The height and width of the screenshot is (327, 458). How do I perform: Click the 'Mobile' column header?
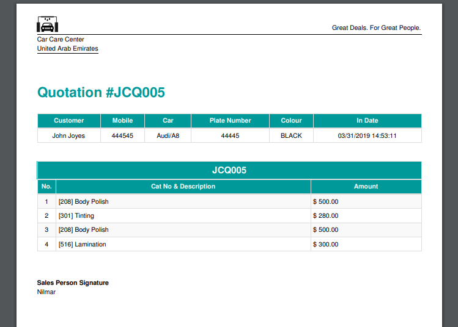click(122, 121)
